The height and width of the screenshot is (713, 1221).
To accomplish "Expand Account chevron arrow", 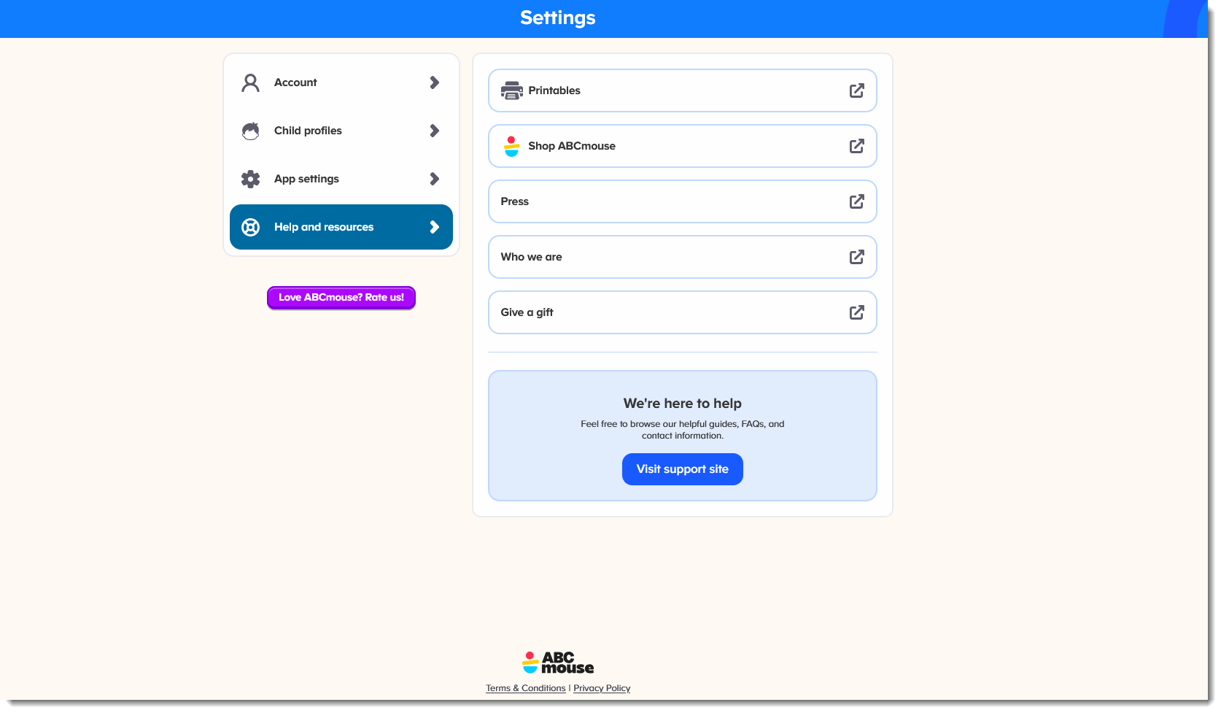I will 435,82.
